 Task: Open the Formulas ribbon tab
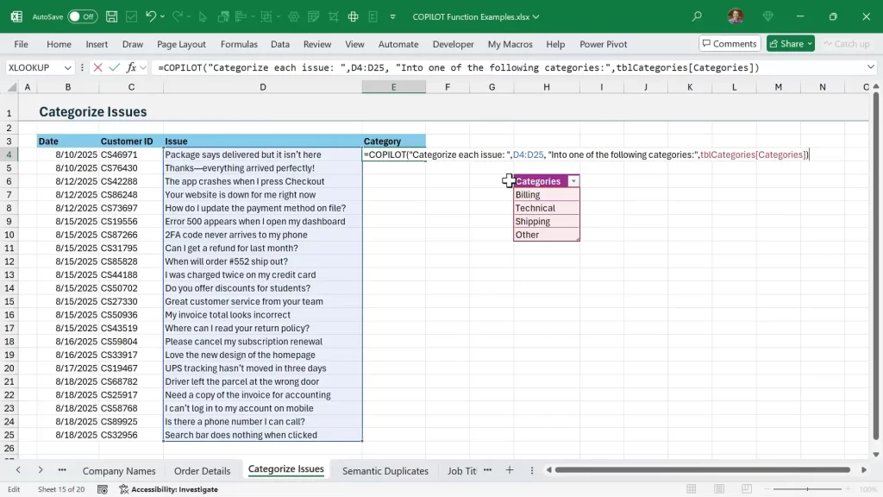point(239,44)
